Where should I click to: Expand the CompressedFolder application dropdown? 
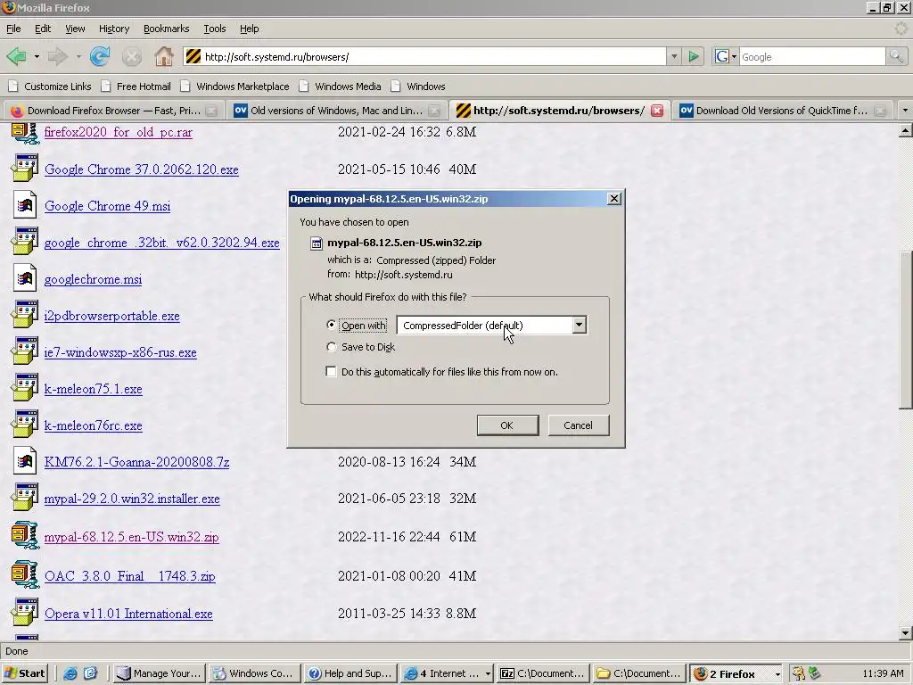tap(579, 325)
